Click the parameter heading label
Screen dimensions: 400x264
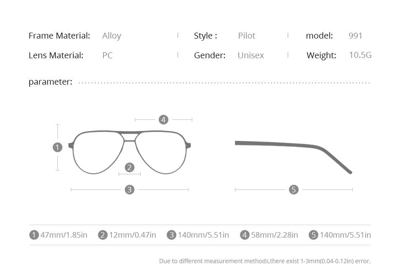click(51, 82)
